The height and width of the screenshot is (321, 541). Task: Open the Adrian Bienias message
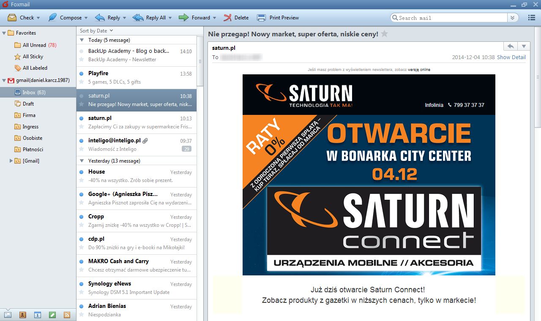click(x=137, y=310)
